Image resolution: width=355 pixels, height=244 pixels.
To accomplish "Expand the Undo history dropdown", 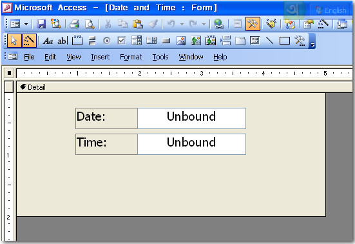I will (x=182, y=24).
